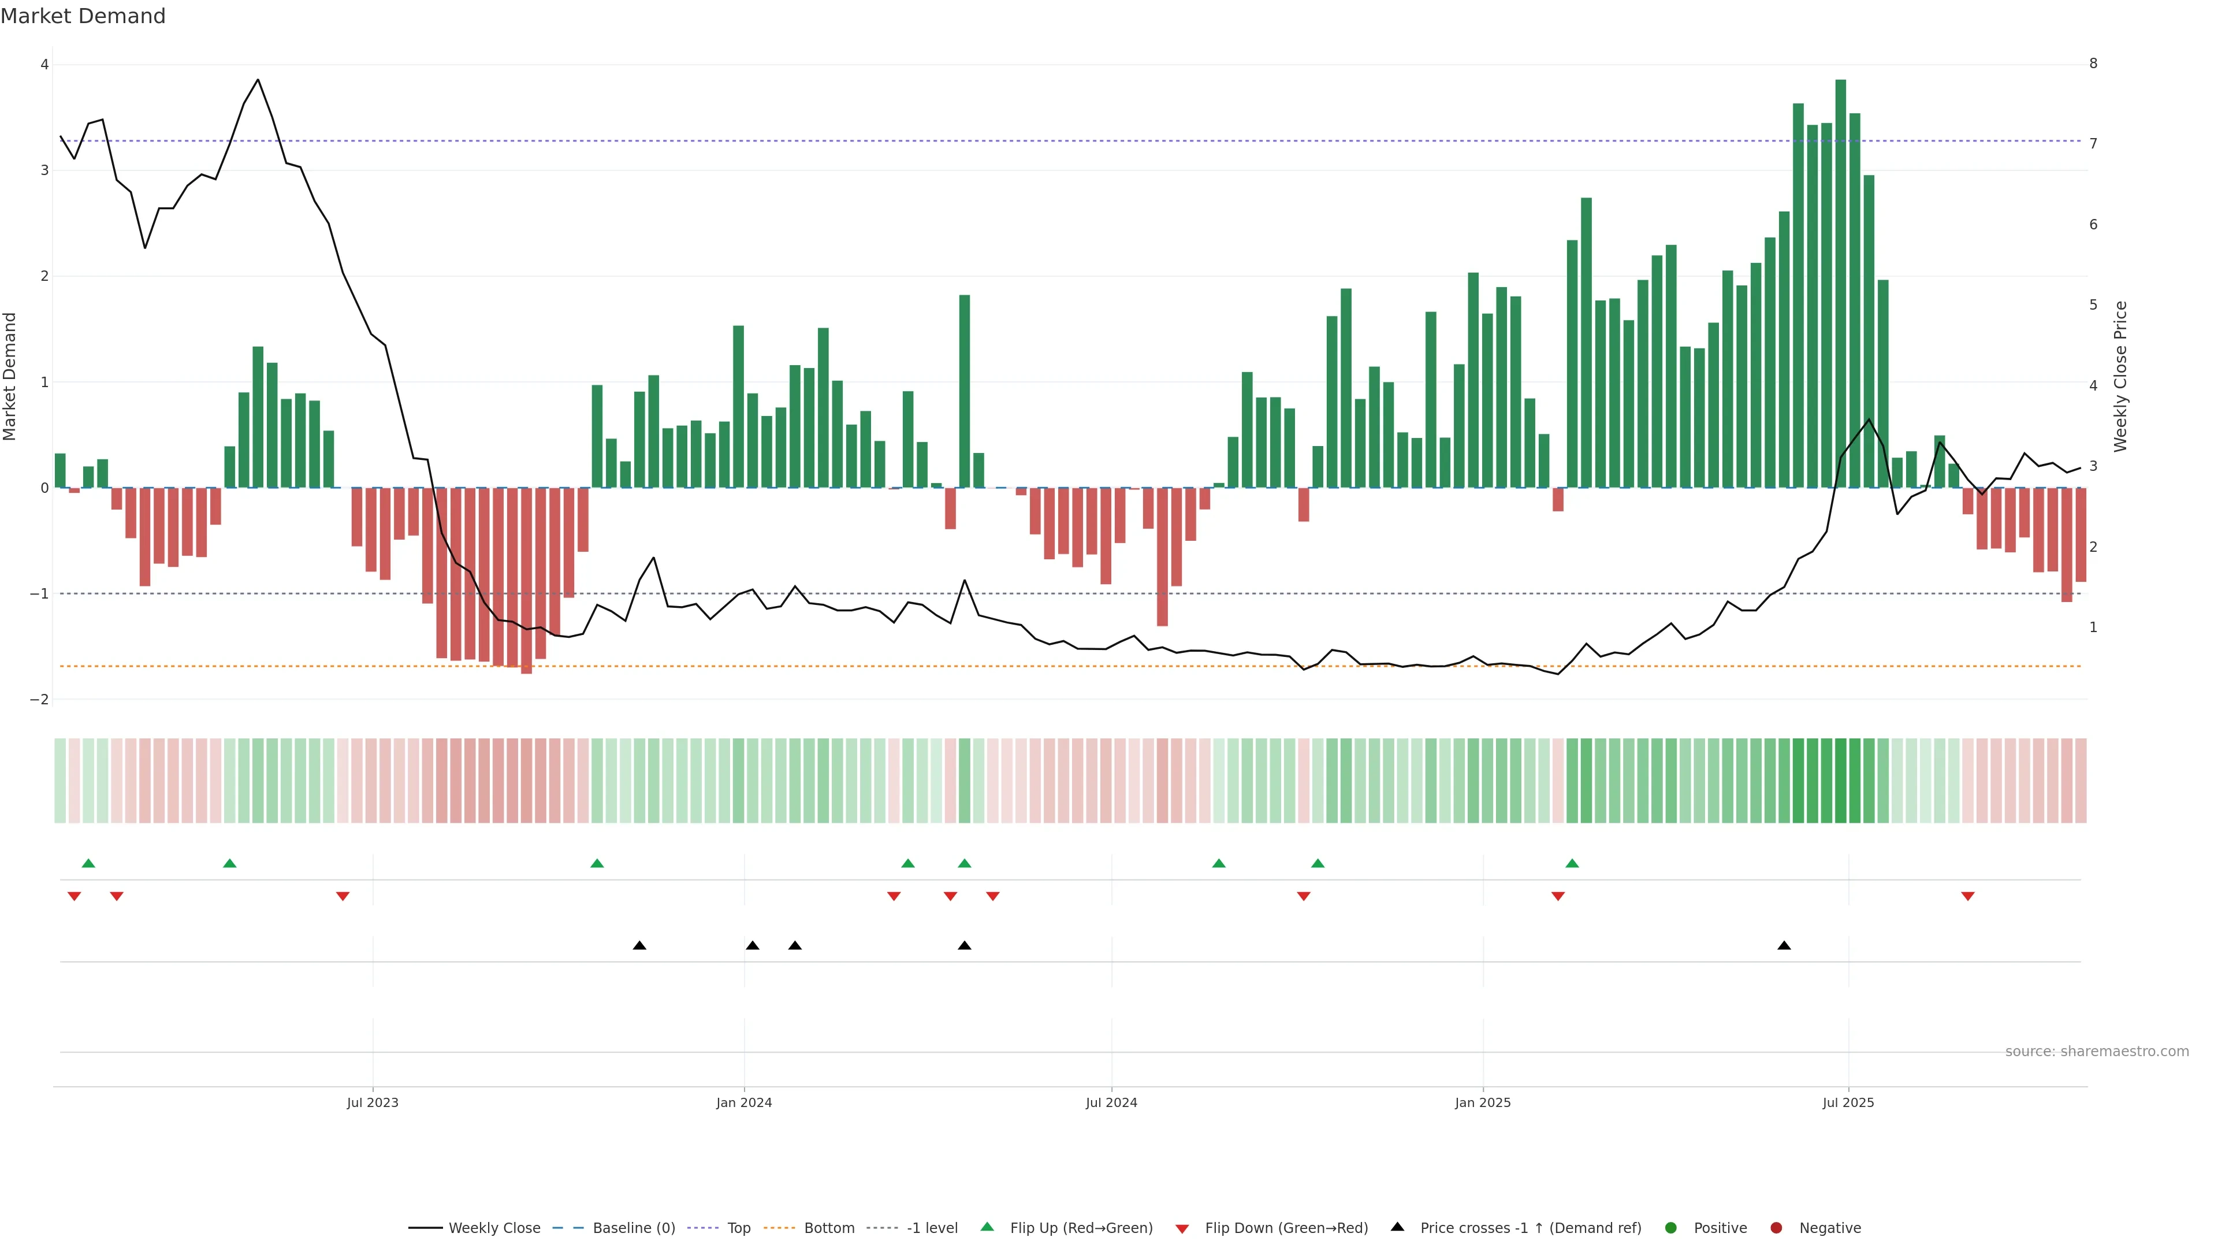Click the green Flip Up legend triangle
2218x1248 pixels.
(988, 1227)
